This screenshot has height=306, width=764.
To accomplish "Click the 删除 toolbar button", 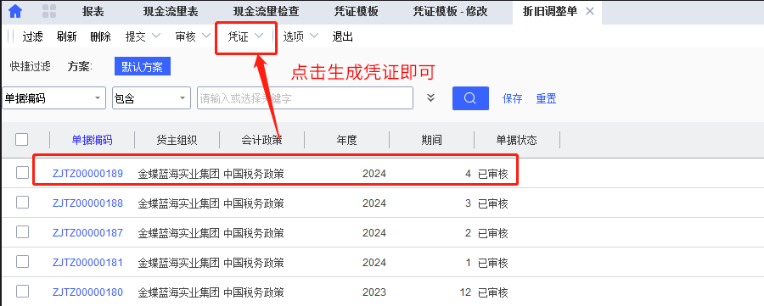I will [100, 36].
